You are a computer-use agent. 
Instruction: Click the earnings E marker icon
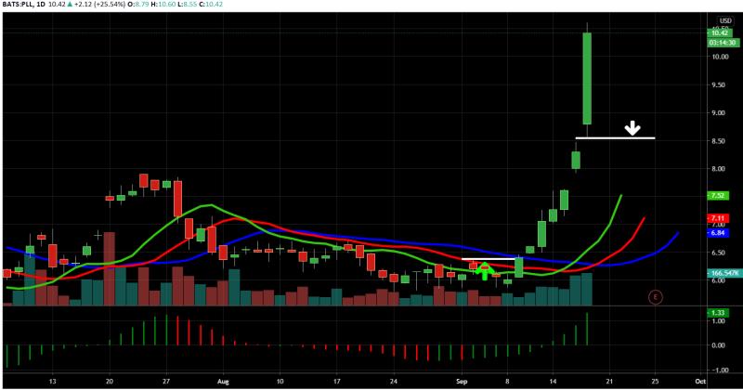pos(656,297)
